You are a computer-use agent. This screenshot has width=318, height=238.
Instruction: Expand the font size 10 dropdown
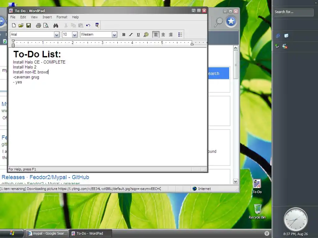tap(75, 35)
